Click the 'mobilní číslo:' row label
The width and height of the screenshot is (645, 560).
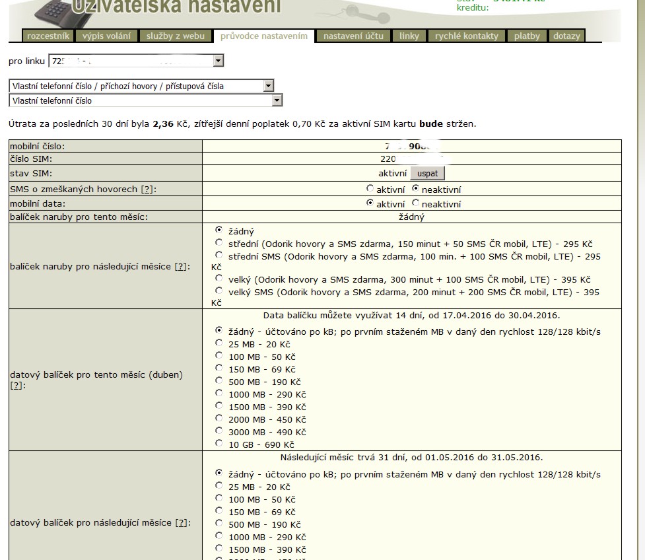(x=38, y=146)
